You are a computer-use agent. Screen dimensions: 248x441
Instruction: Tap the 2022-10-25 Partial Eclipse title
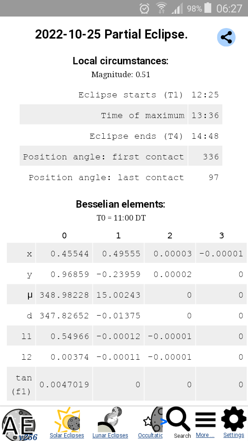click(111, 34)
